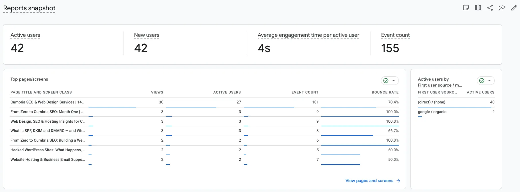Viewport: 520px width, 192px height.
Task: Click the active users value 27
Action: pos(239,102)
